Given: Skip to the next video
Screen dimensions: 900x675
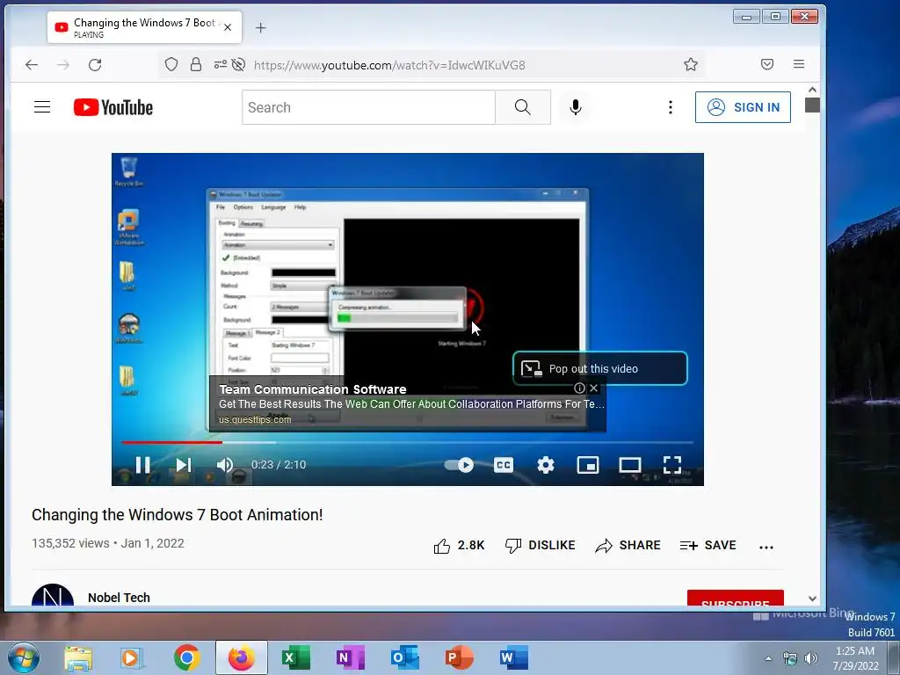Looking at the screenshot, I should tap(183, 465).
